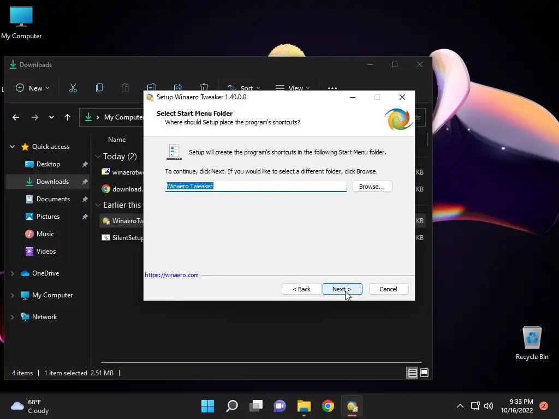Open the View dropdown menu
The image size is (559, 419).
coord(293,88)
